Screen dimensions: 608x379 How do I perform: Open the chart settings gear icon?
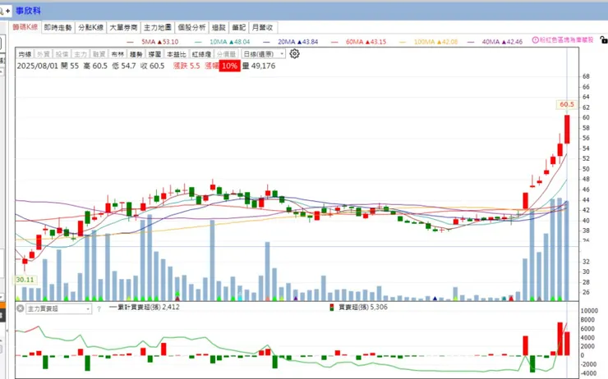pyautogui.click(x=294, y=54)
